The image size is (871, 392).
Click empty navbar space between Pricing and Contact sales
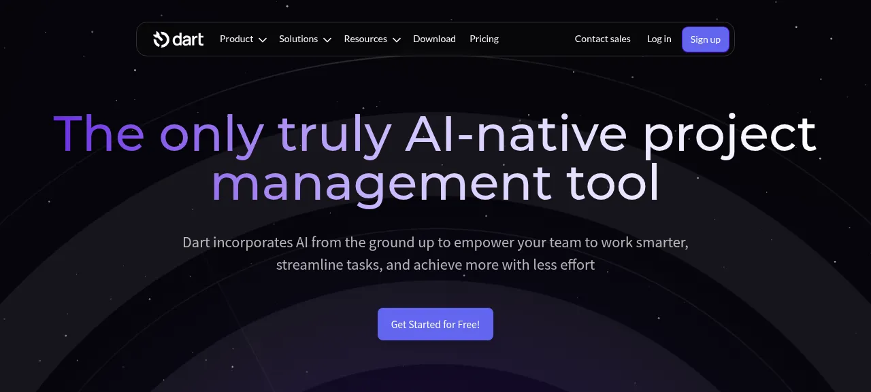537,39
